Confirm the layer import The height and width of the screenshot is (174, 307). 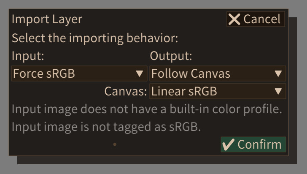(253, 144)
